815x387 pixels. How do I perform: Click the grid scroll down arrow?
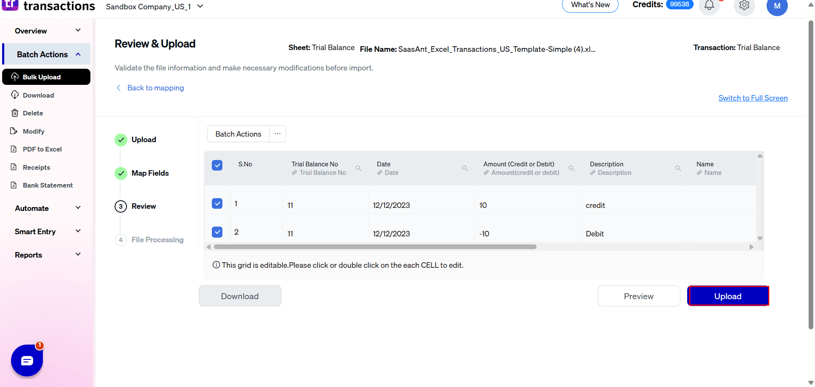[760, 238]
